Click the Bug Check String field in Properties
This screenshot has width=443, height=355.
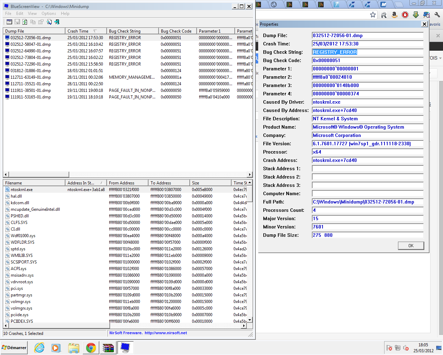point(368,52)
